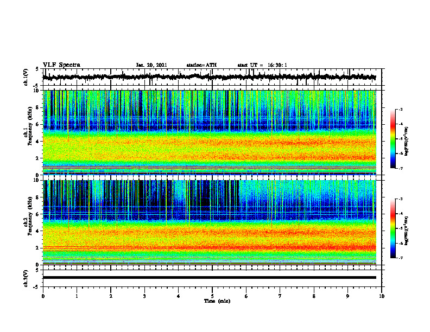
Task: Click the log(PSD) label beside ch.1 color bar
Action: (x=407, y=141)
